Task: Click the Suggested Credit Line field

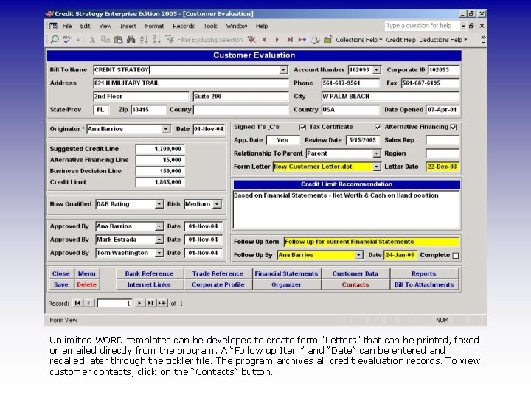Action: tap(160, 149)
